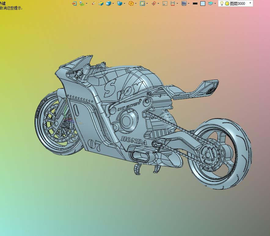The image size is (270, 236).
Task: Toggle the layer light bulb visibility
Action: pyautogui.click(x=222, y=3)
